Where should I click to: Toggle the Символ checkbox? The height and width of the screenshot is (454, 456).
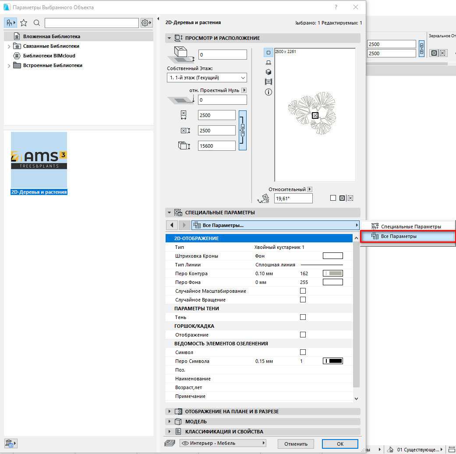tap(303, 352)
